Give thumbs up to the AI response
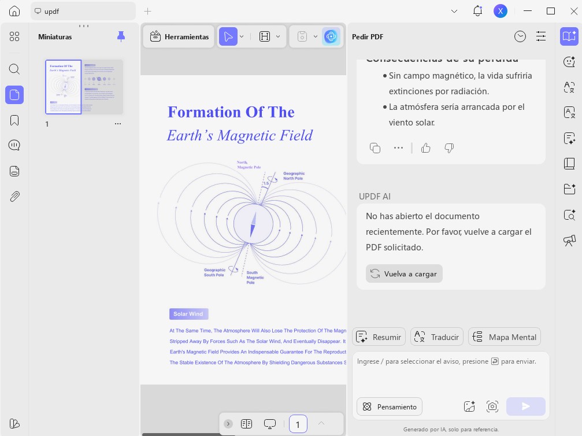Screen dimensions: 582x436 (x=426, y=148)
